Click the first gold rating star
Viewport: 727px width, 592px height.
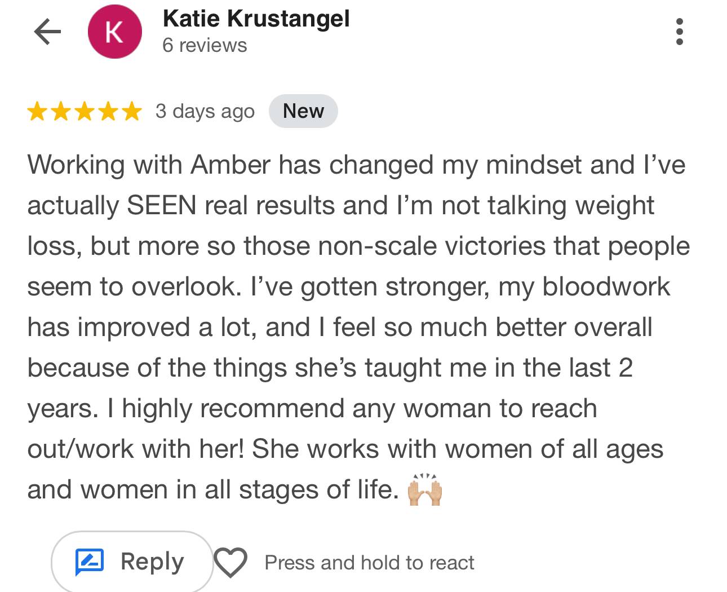[37, 112]
